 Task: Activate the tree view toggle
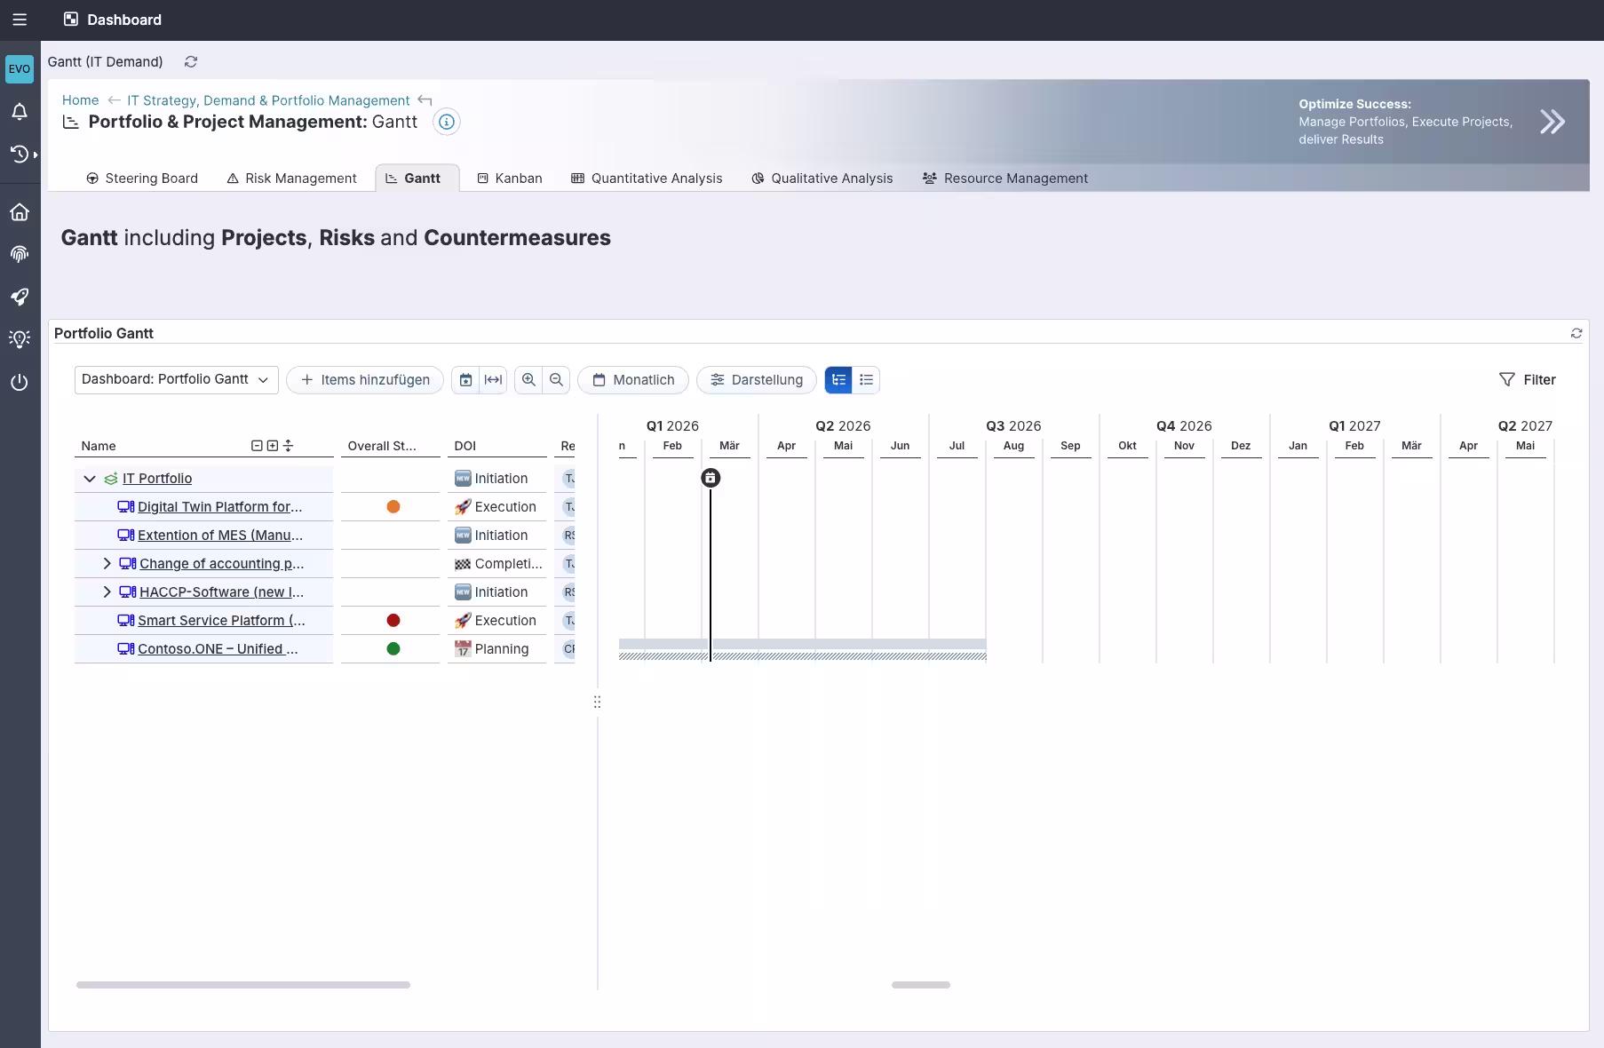click(838, 379)
